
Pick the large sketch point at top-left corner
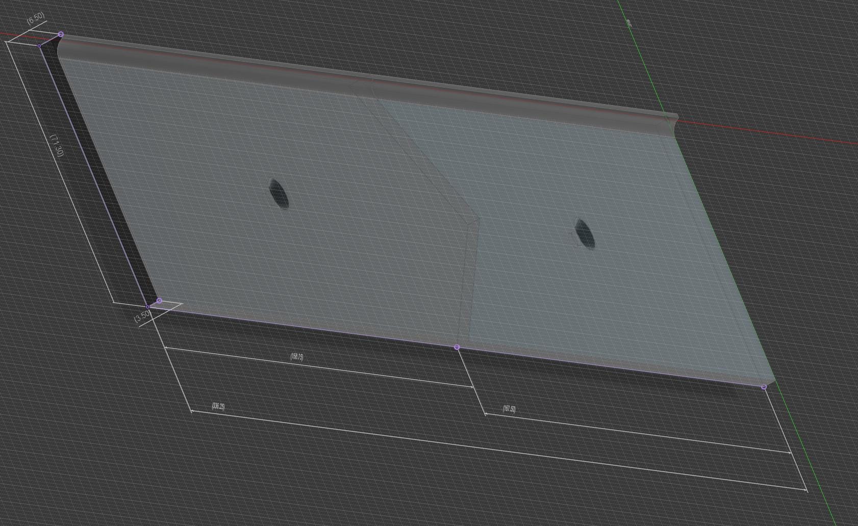(x=61, y=34)
